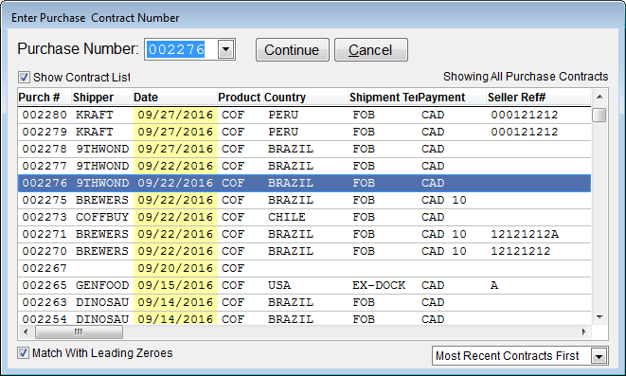Click the Continue button

[x=293, y=50]
